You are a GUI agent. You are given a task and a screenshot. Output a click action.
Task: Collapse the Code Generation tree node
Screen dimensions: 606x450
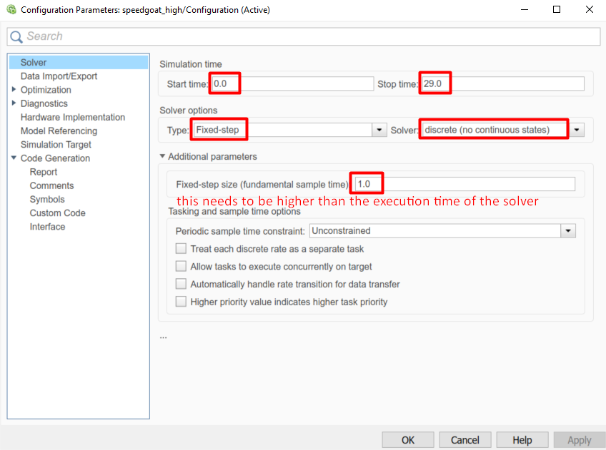click(14, 158)
